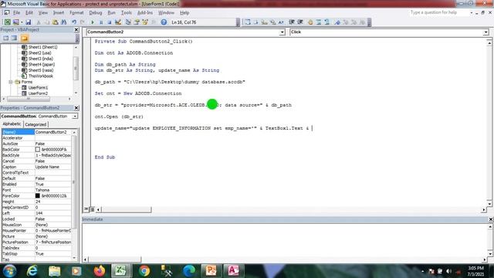Click the Complete Word icon

[281, 22]
